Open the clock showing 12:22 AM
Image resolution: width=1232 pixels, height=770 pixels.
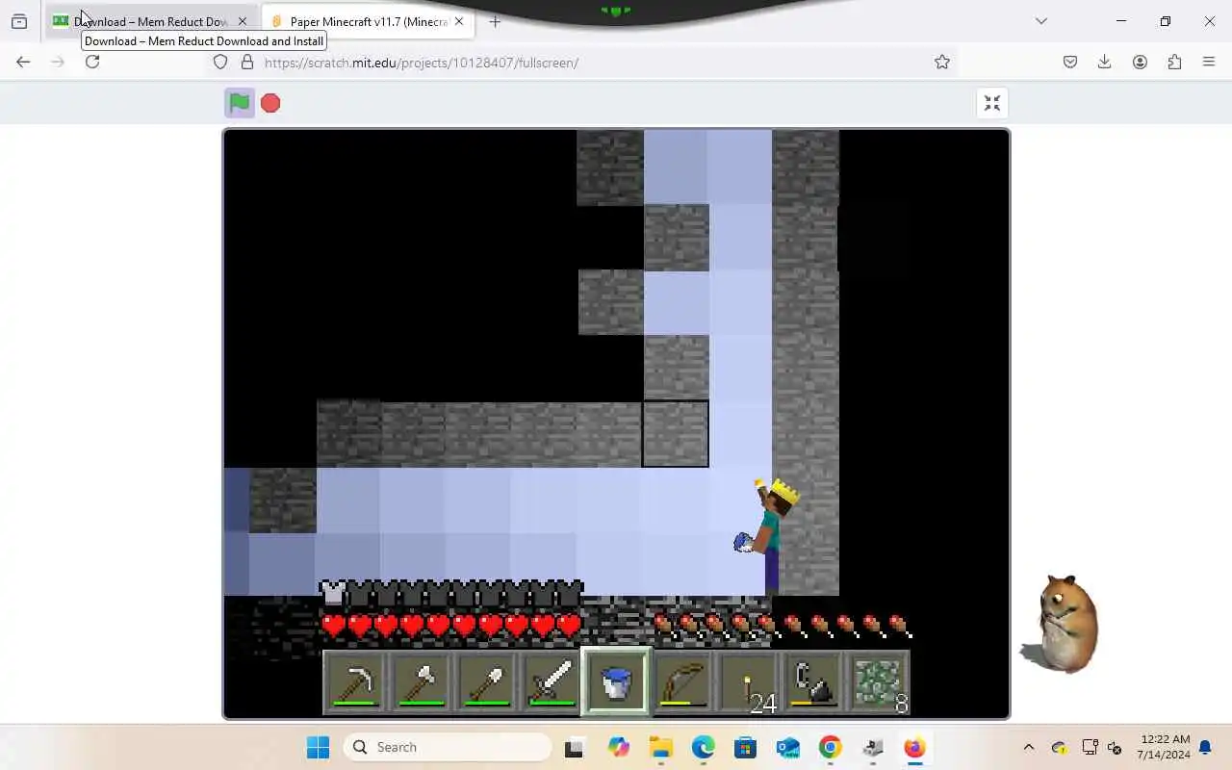[1163, 747]
